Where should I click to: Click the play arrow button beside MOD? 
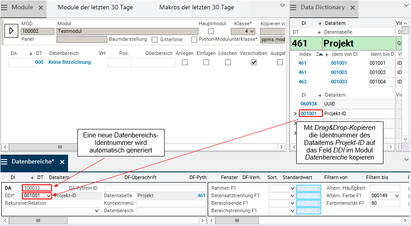(11, 31)
